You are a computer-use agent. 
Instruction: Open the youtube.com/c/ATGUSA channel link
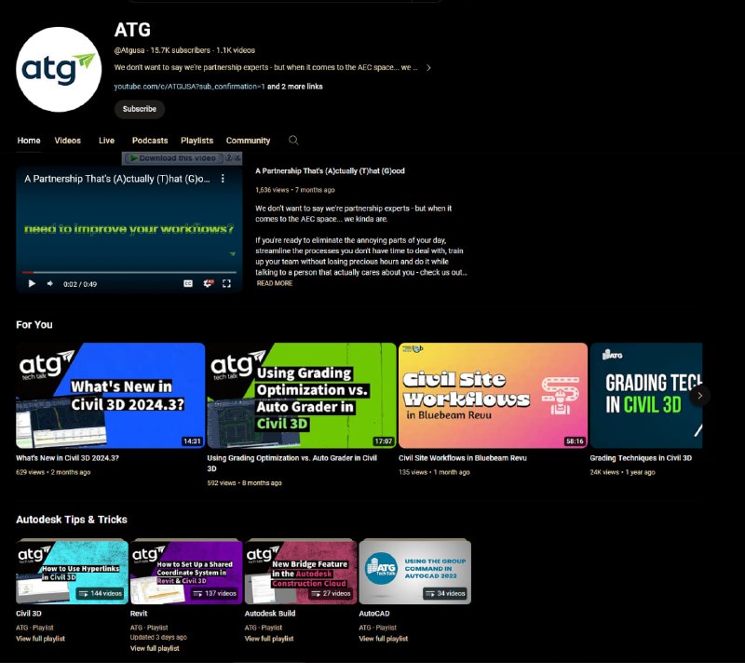pyautogui.click(x=190, y=87)
